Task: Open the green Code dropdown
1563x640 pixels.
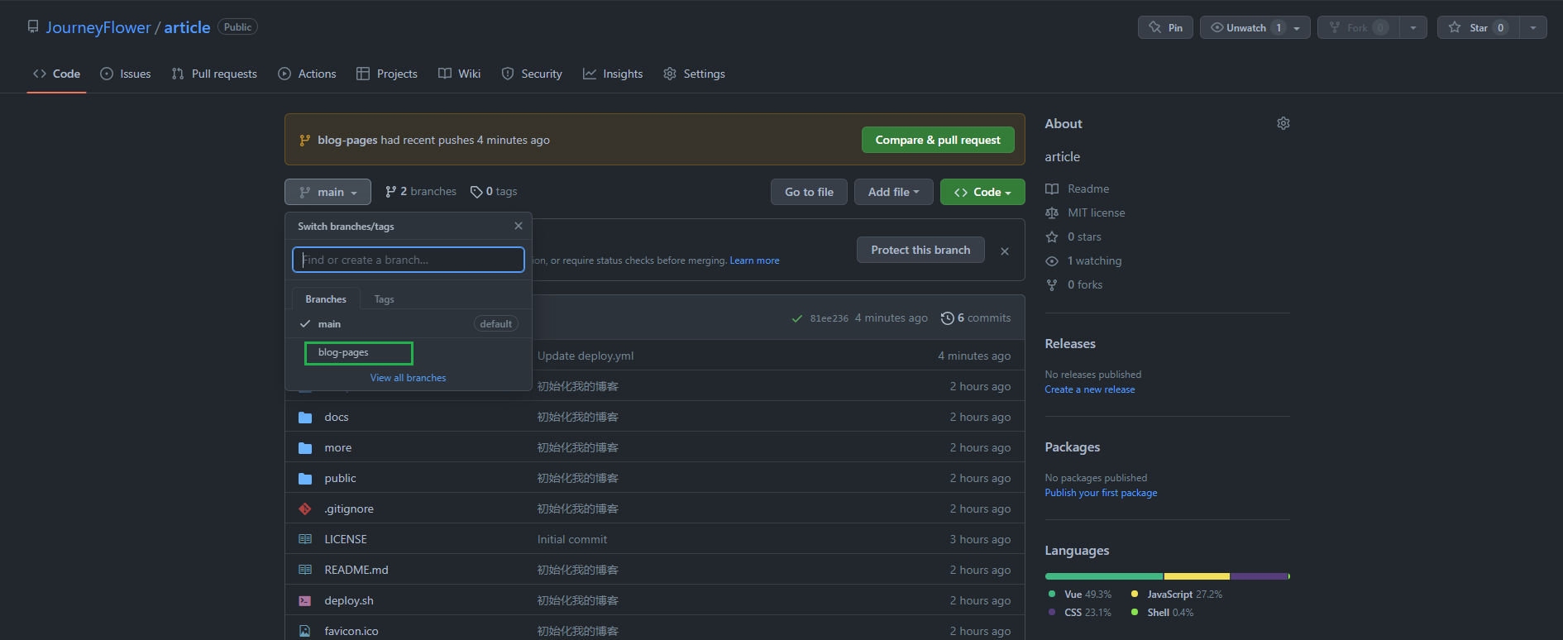Action: [x=982, y=192]
